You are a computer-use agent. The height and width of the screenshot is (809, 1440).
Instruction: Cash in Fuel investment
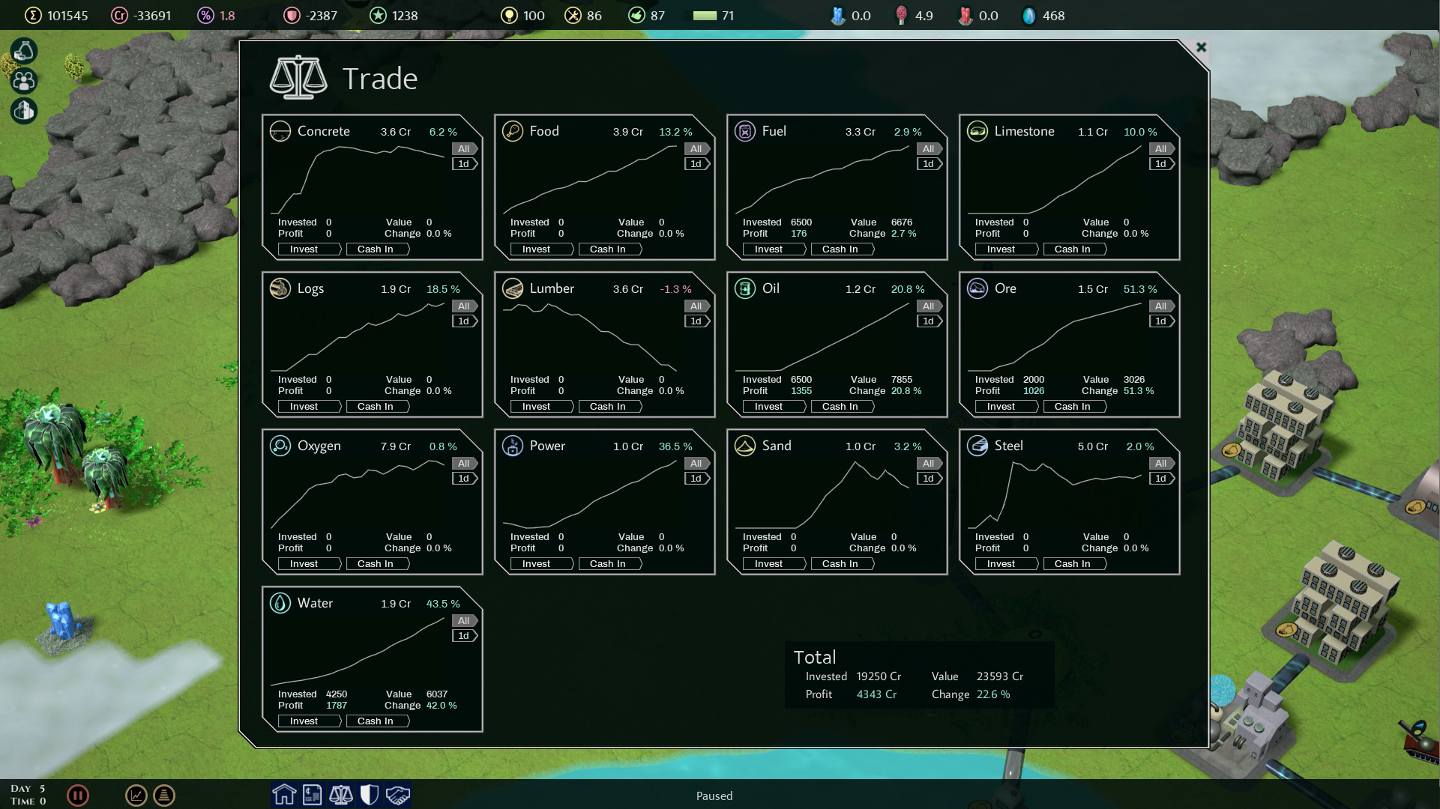coord(843,249)
